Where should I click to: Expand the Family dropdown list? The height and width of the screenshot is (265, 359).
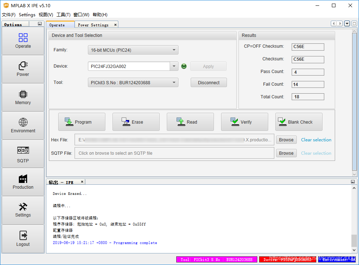174,50
